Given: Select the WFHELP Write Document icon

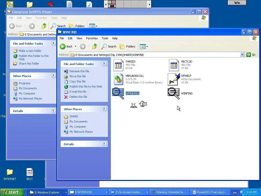Looking at the screenshot, I should pos(174,79).
